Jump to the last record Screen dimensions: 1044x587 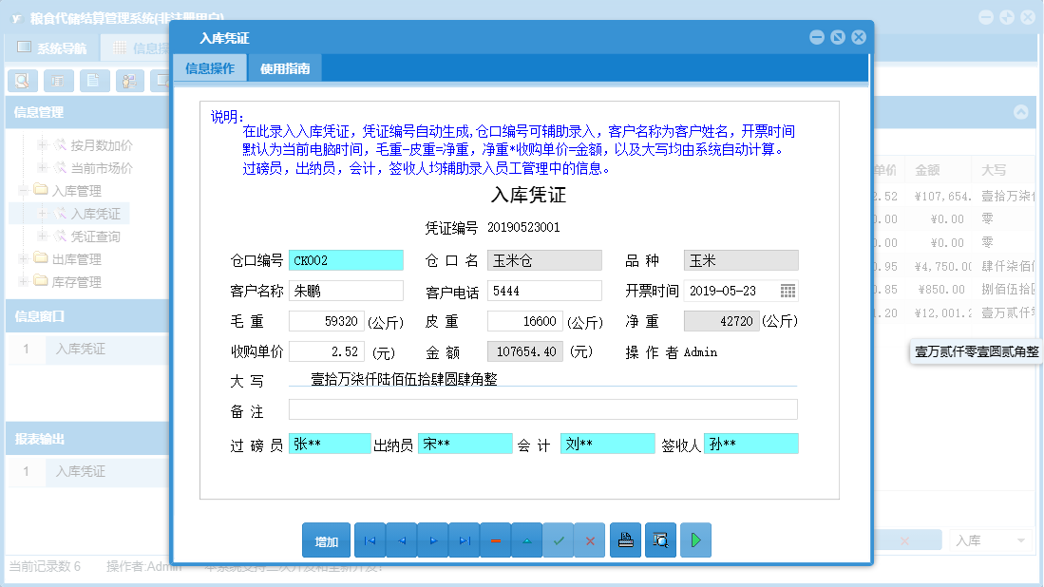[x=463, y=540]
